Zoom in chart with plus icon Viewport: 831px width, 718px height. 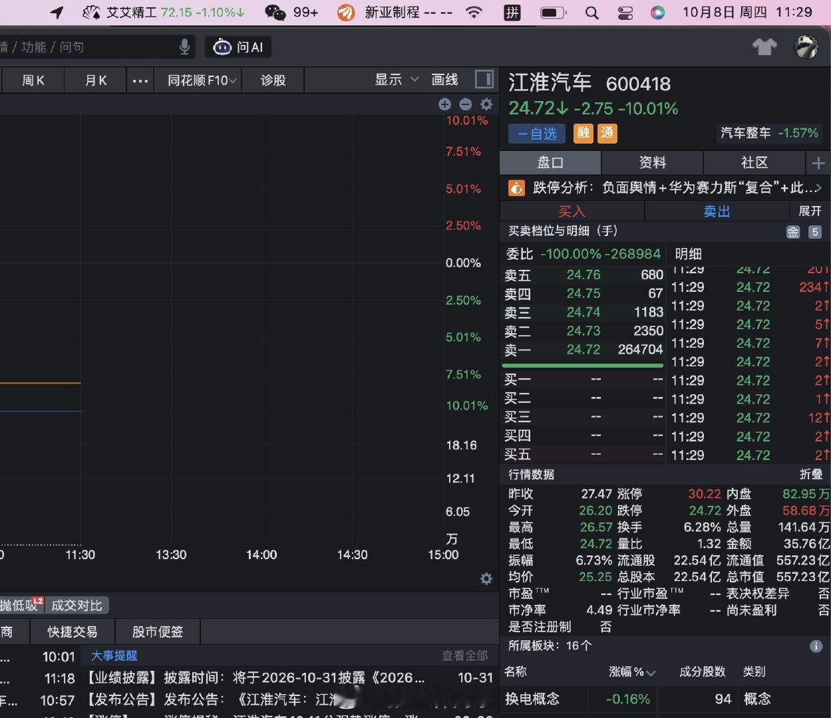pyautogui.click(x=444, y=104)
